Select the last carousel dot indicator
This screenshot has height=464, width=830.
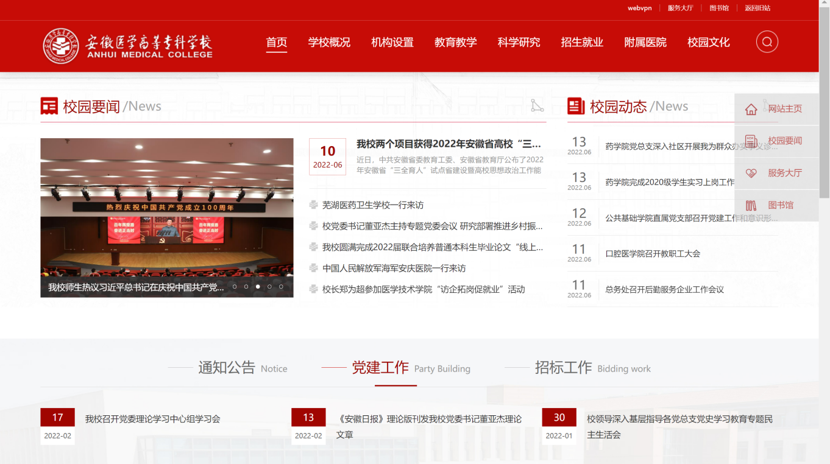(281, 287)
